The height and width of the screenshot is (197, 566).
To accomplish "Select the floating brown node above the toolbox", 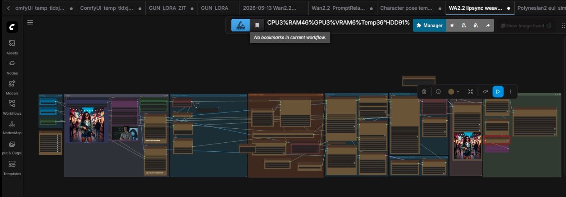I will (419, 81).
